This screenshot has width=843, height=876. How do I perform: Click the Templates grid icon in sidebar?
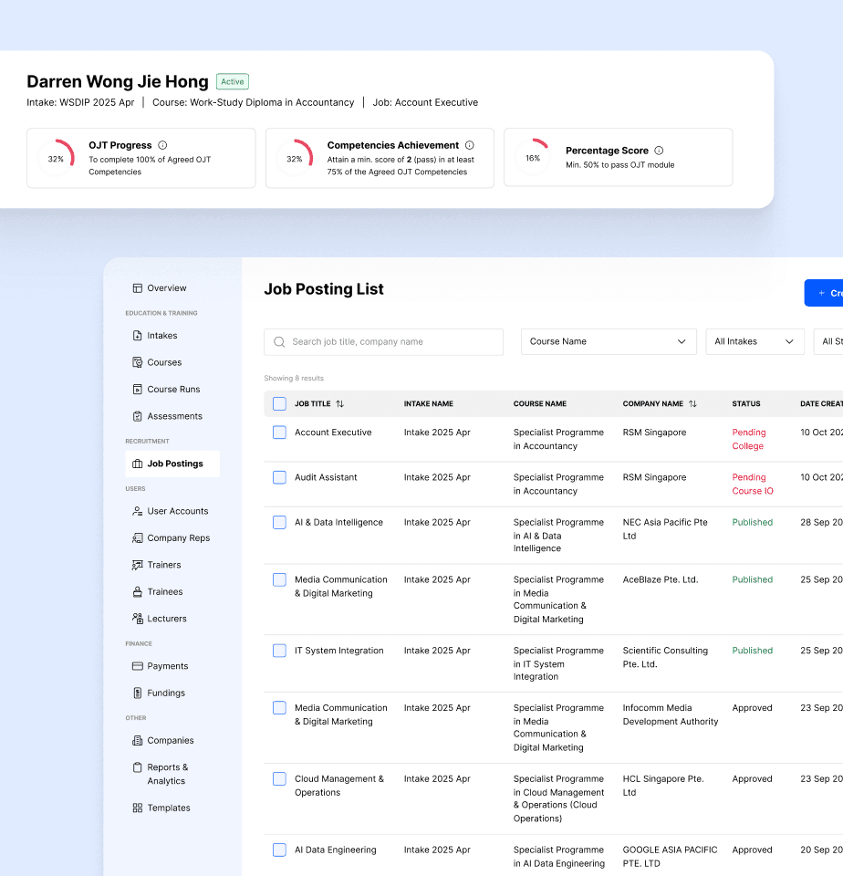point(137,808)
